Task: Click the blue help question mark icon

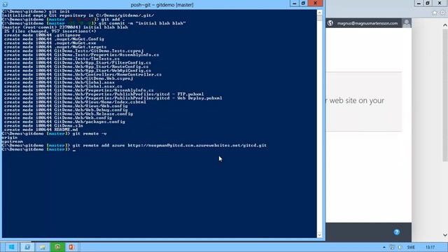Action: pos(397,232)
